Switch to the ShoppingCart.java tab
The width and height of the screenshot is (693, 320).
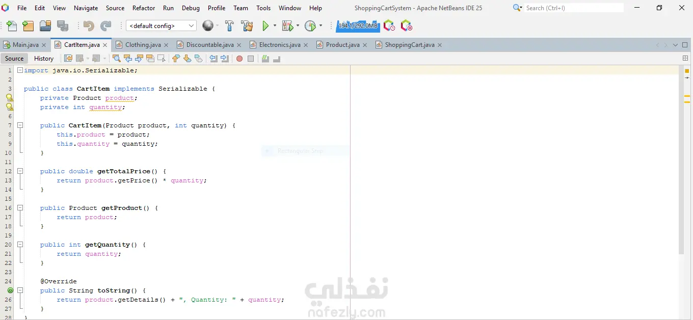[x=409, y=45]
